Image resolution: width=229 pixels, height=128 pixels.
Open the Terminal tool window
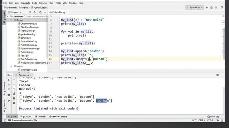40,117
